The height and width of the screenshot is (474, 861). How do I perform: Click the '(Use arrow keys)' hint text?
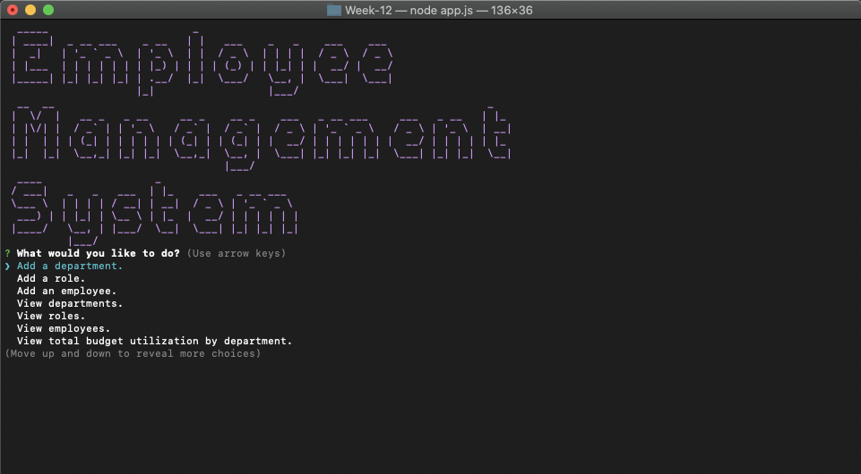237,253
